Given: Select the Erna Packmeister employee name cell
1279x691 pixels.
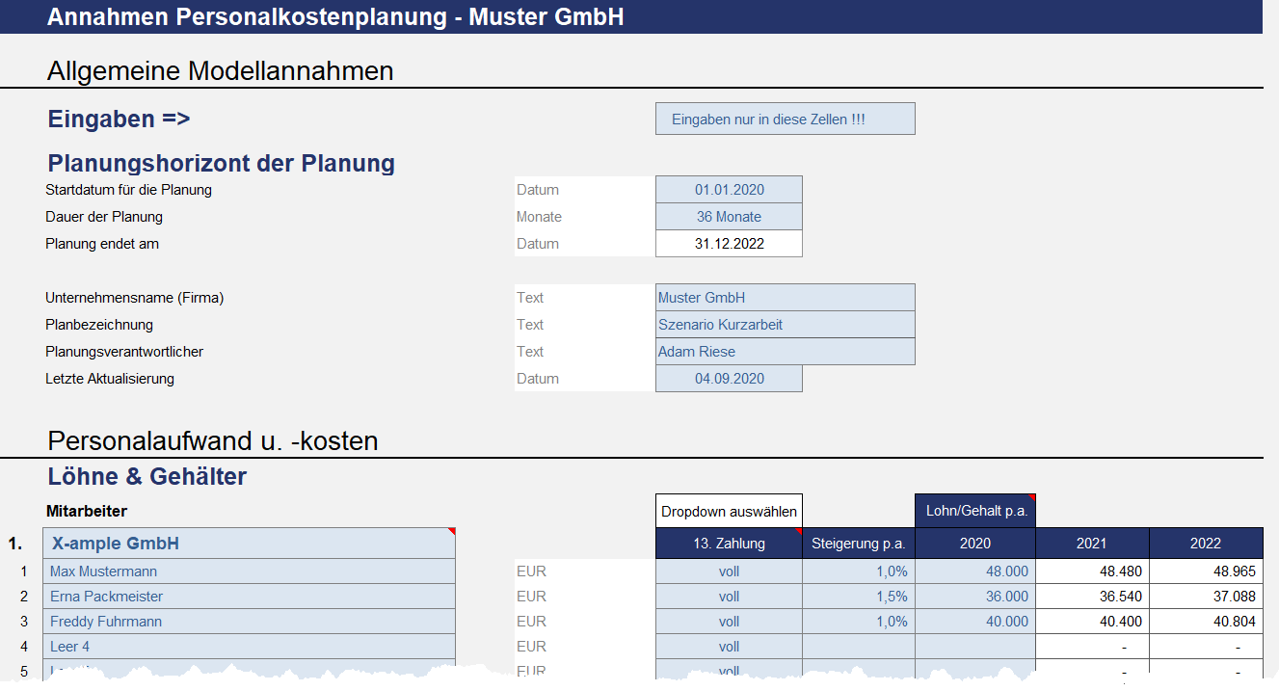Looking at the screenshot, I should tap(249, 597).
